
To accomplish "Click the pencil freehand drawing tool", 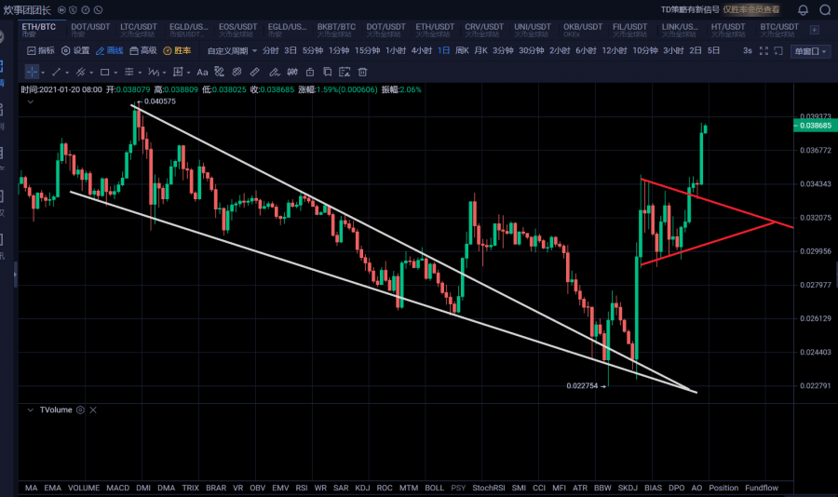I will pos(274,72).
